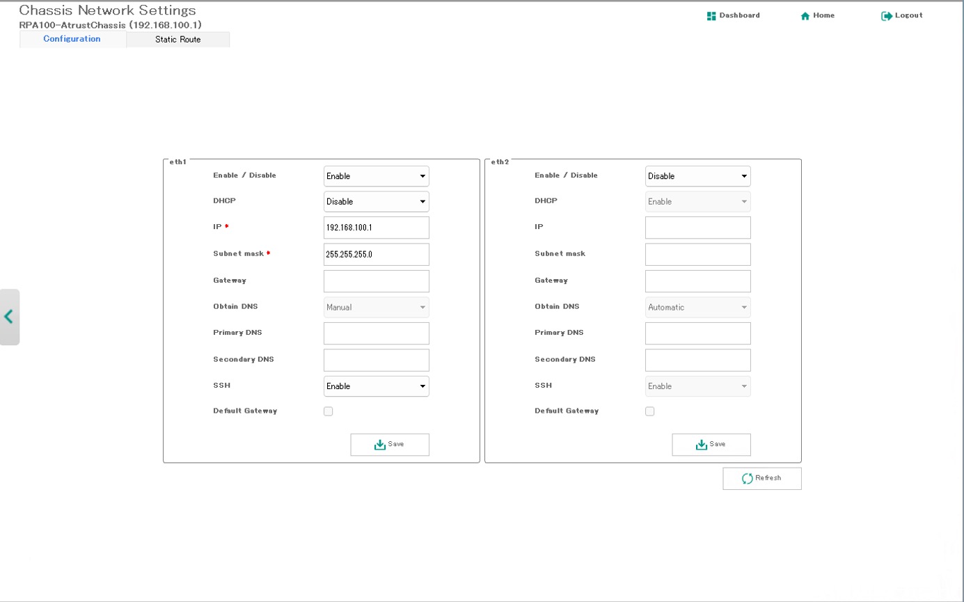Select the Configuration tab
964x602 pixels.
pos(72,39)
